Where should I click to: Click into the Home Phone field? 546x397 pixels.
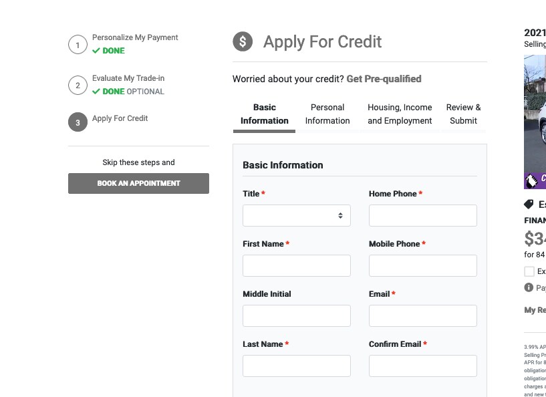423,216
